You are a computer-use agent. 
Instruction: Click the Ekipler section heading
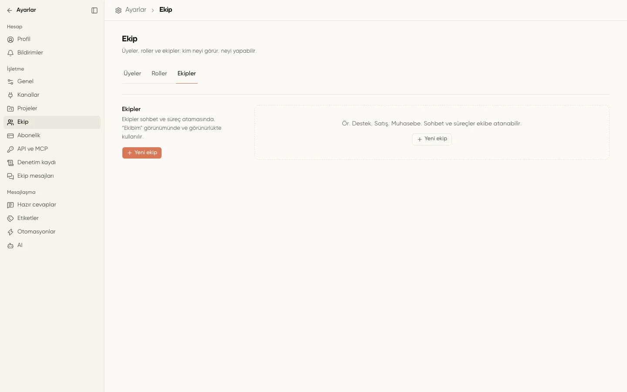point(131,109)
